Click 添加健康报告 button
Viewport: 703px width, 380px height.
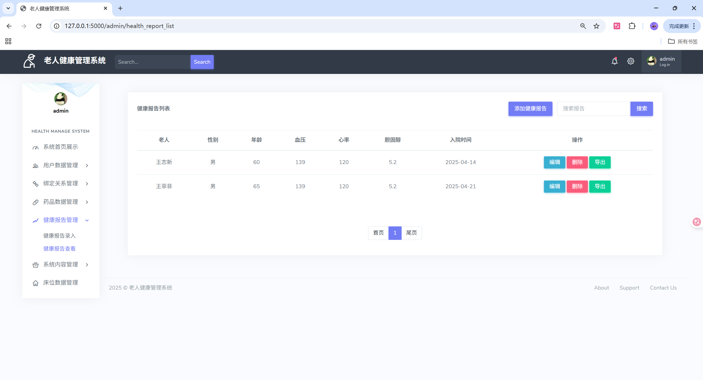(x=530, y=109)
